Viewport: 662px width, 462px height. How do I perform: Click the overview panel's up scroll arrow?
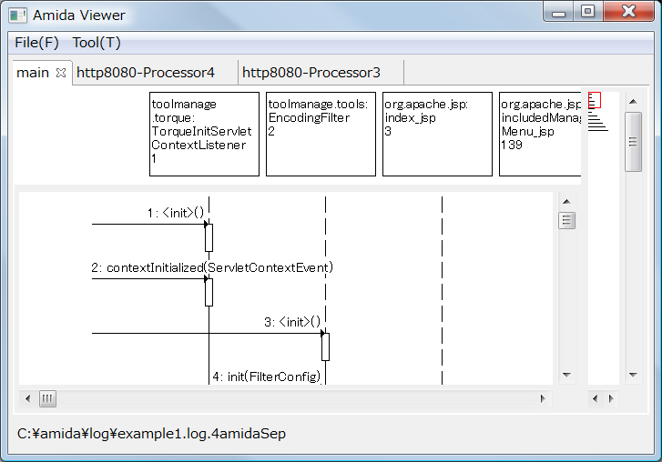coord(633,99)
